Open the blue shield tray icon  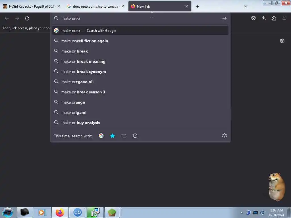click(x=248, y=213)
